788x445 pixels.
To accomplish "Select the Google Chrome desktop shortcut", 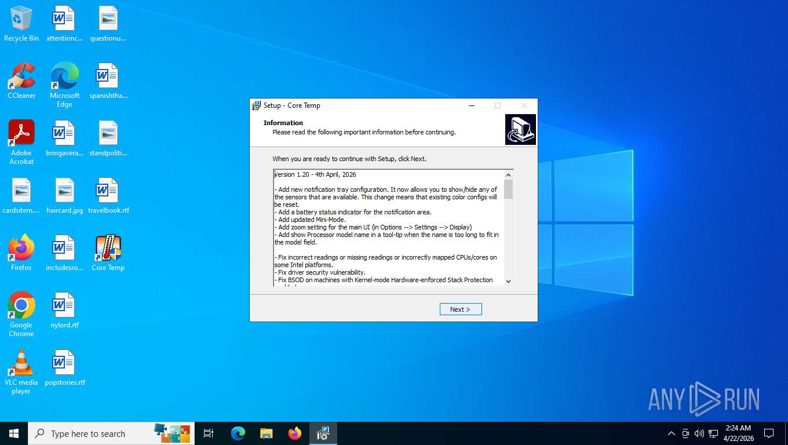I will click(x=21, y=315).
